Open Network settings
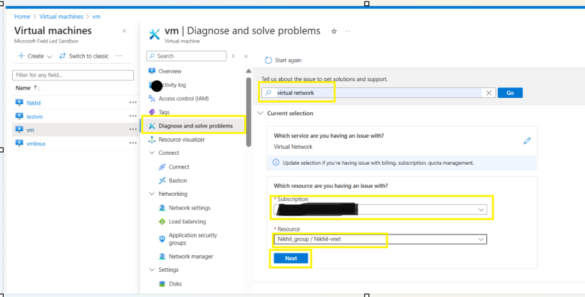The image size is (585, 297). coord(190,208)
